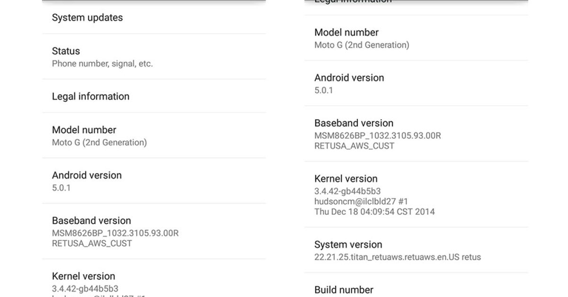Open the System version entry
This screenshot has height=297, width=568.
pyautogui.click(x=348, y=245)
